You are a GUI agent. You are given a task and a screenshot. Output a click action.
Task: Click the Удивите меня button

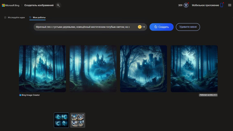(188, 27)
